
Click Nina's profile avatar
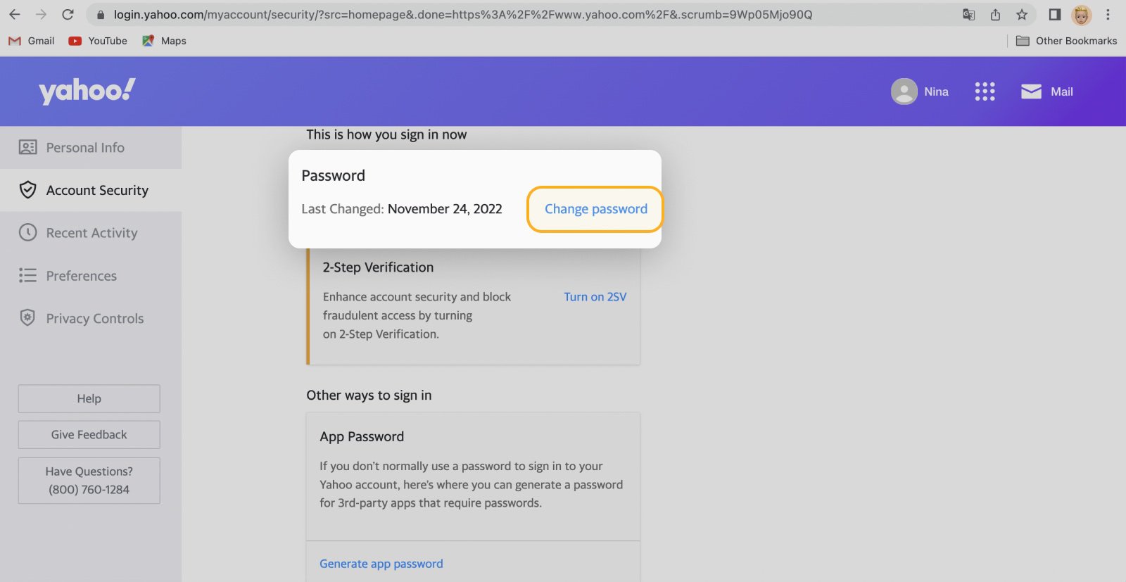904,91
